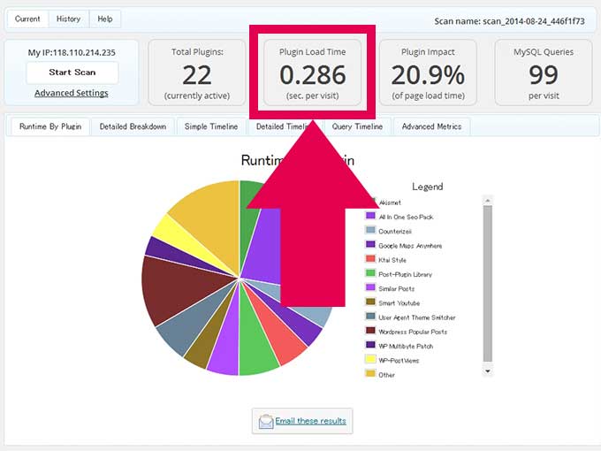601x451 pixels.
Task: Open the Detailed Breakdown tab
Action: 133,126
